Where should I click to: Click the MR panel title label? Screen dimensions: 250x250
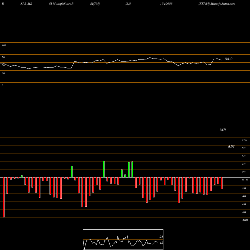(x=223, y=130)
